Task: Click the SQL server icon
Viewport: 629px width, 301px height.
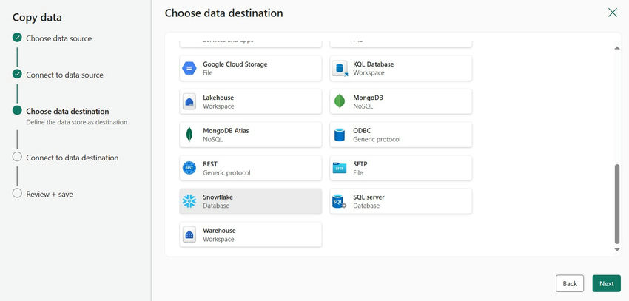Action: pos(340,201)
